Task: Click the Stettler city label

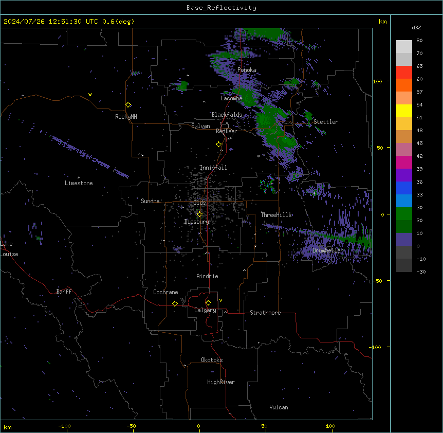Action: 326,122
